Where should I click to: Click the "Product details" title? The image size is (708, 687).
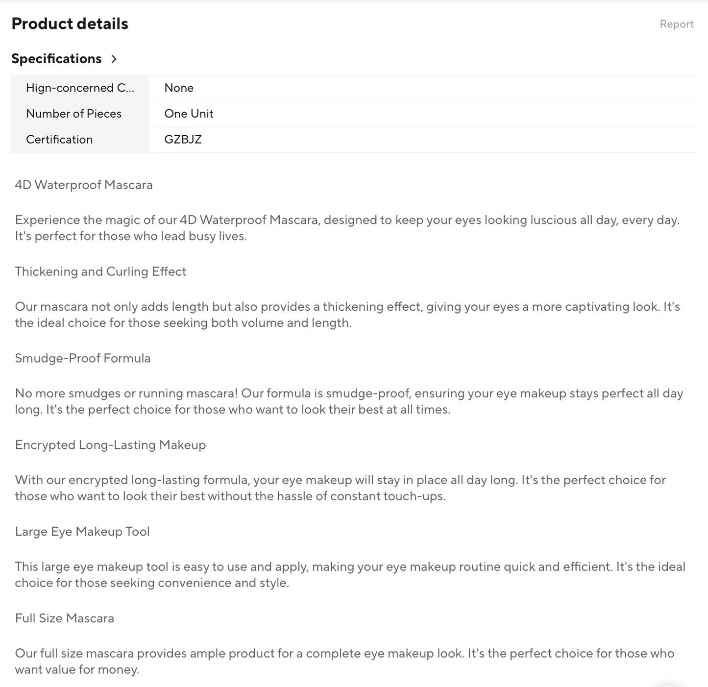click(70, 24)
